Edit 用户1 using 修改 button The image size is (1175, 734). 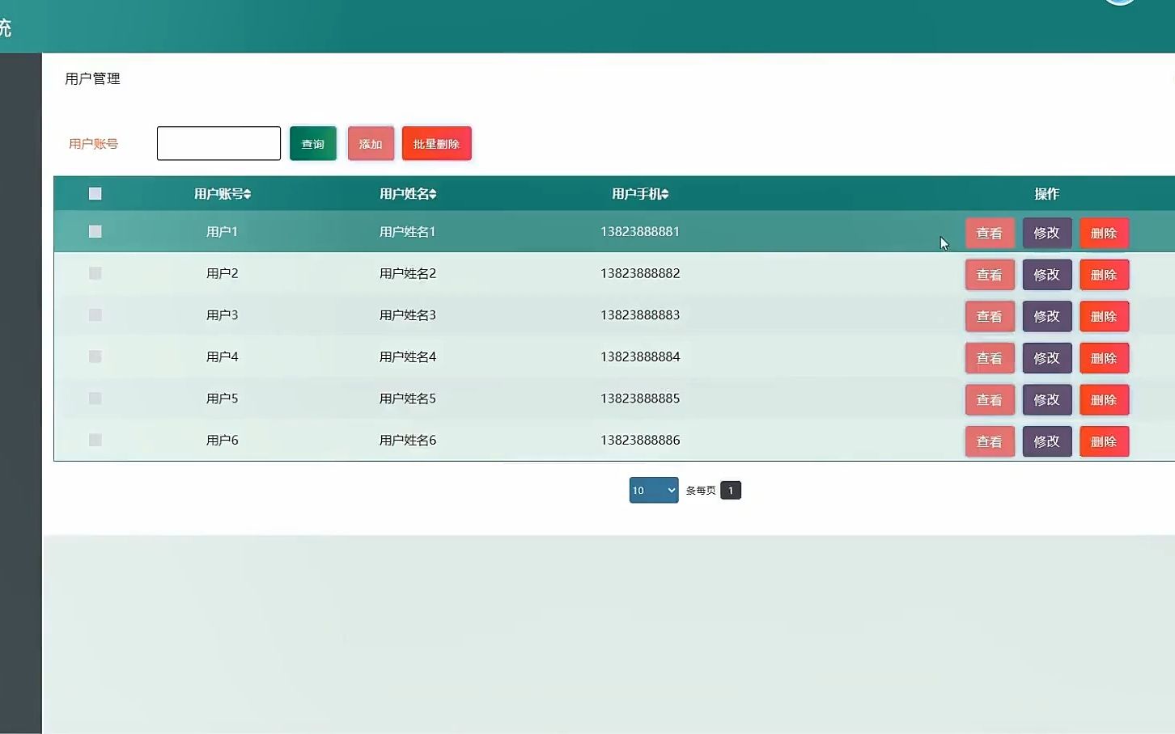[x=1047, y=233]
